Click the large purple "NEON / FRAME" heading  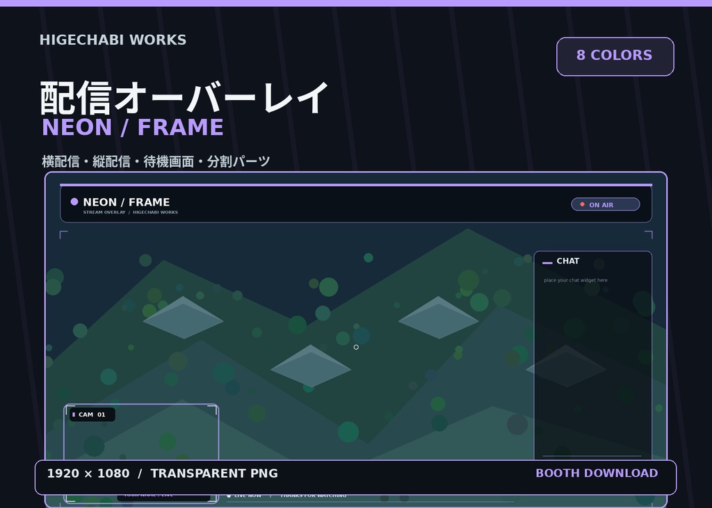[x=133, y=127]
